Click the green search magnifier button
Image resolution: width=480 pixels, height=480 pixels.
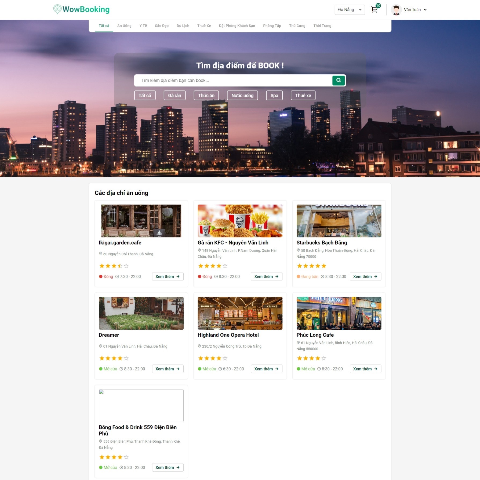coord(338,80)
